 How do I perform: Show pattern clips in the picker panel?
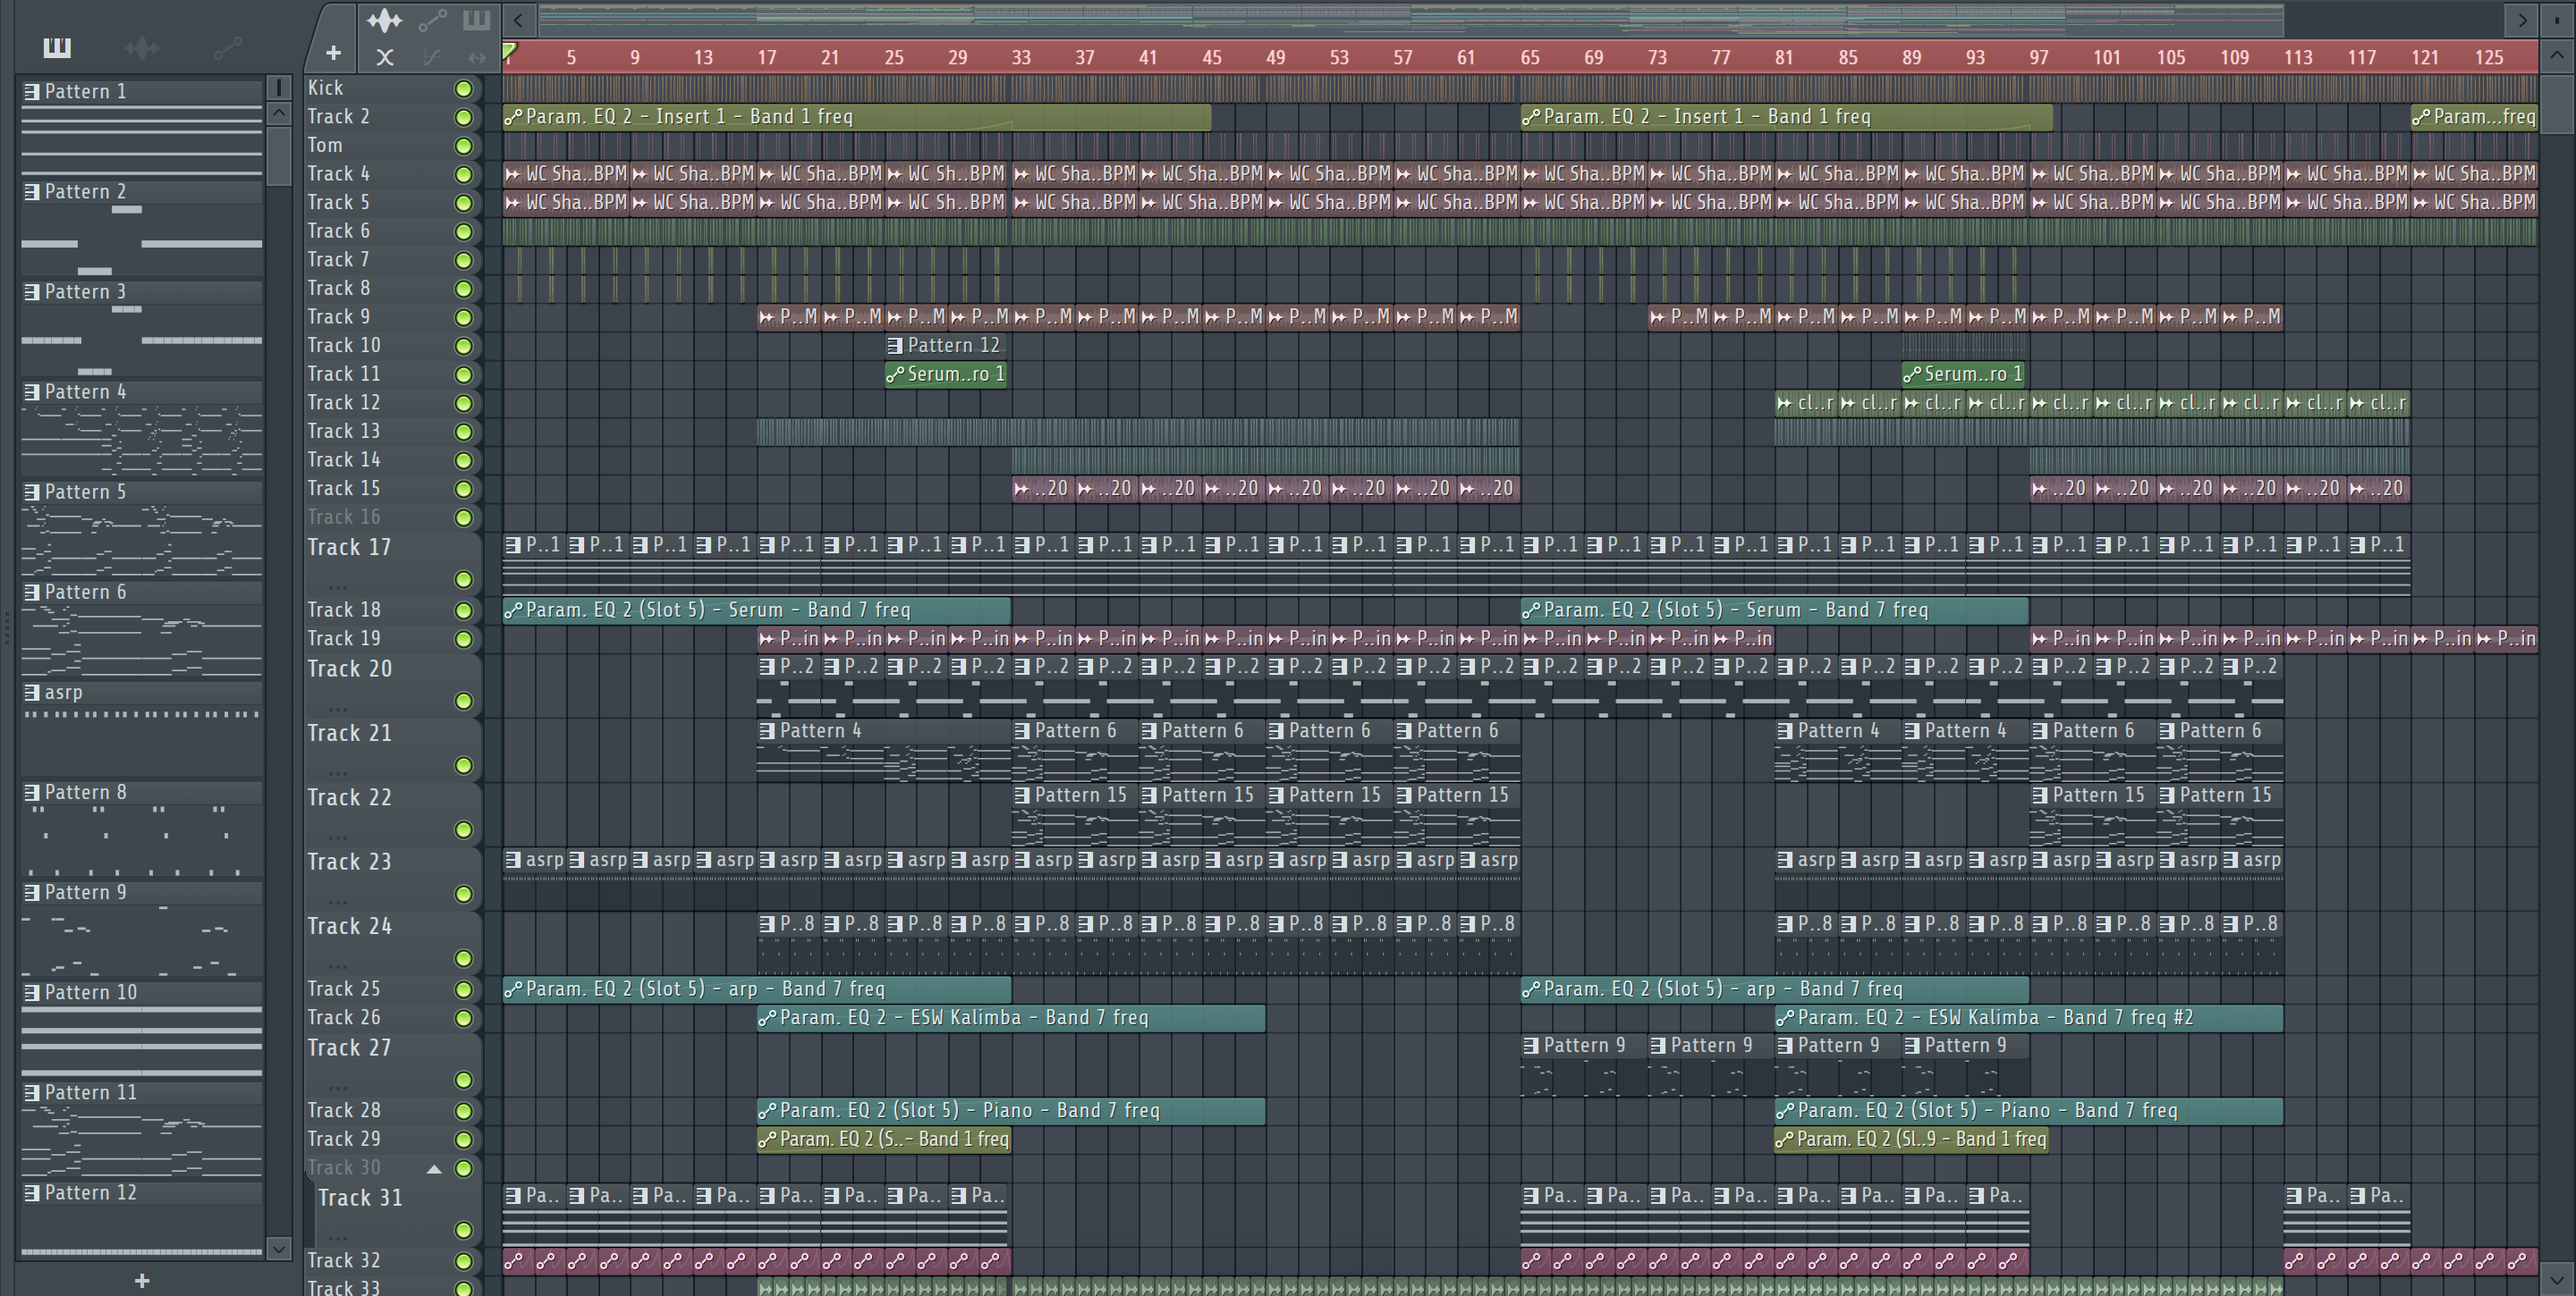(x=57, y=47)
